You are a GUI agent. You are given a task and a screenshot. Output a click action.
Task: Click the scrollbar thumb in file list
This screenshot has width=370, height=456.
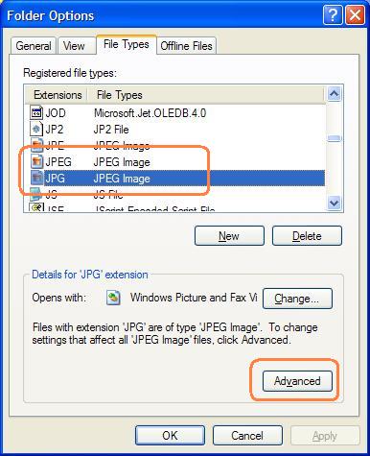[x=335, y=138]
